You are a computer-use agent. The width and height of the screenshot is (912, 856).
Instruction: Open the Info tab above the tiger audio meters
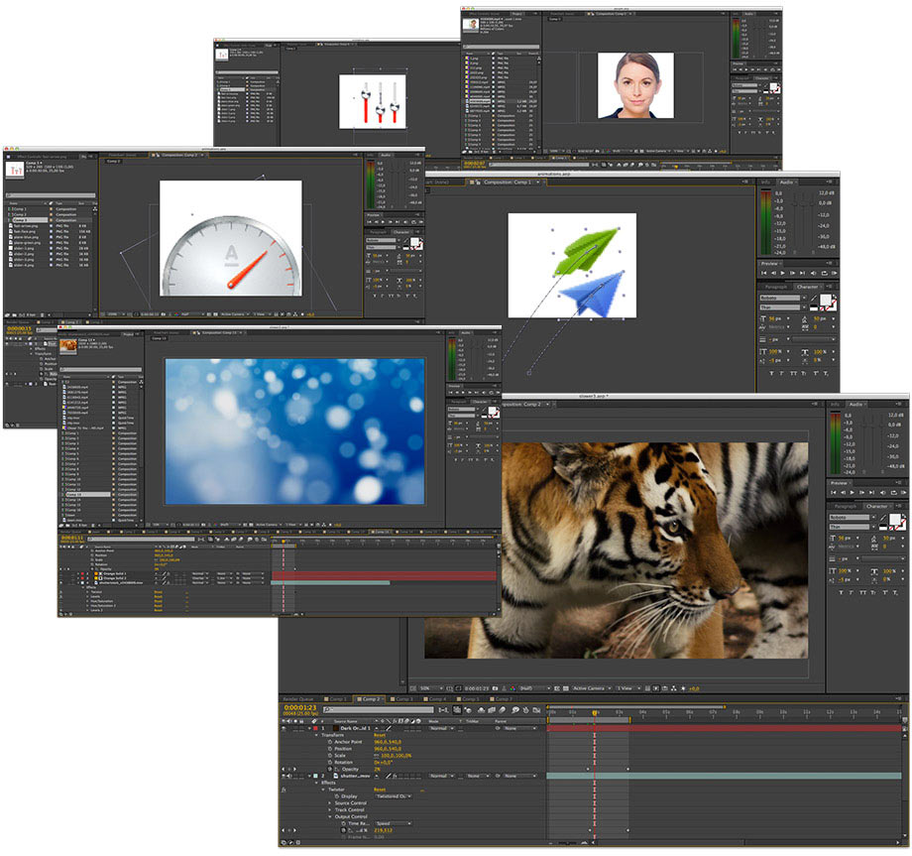835,404
